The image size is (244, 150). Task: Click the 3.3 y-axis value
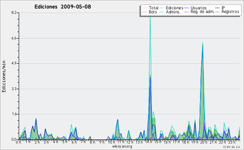14,89
